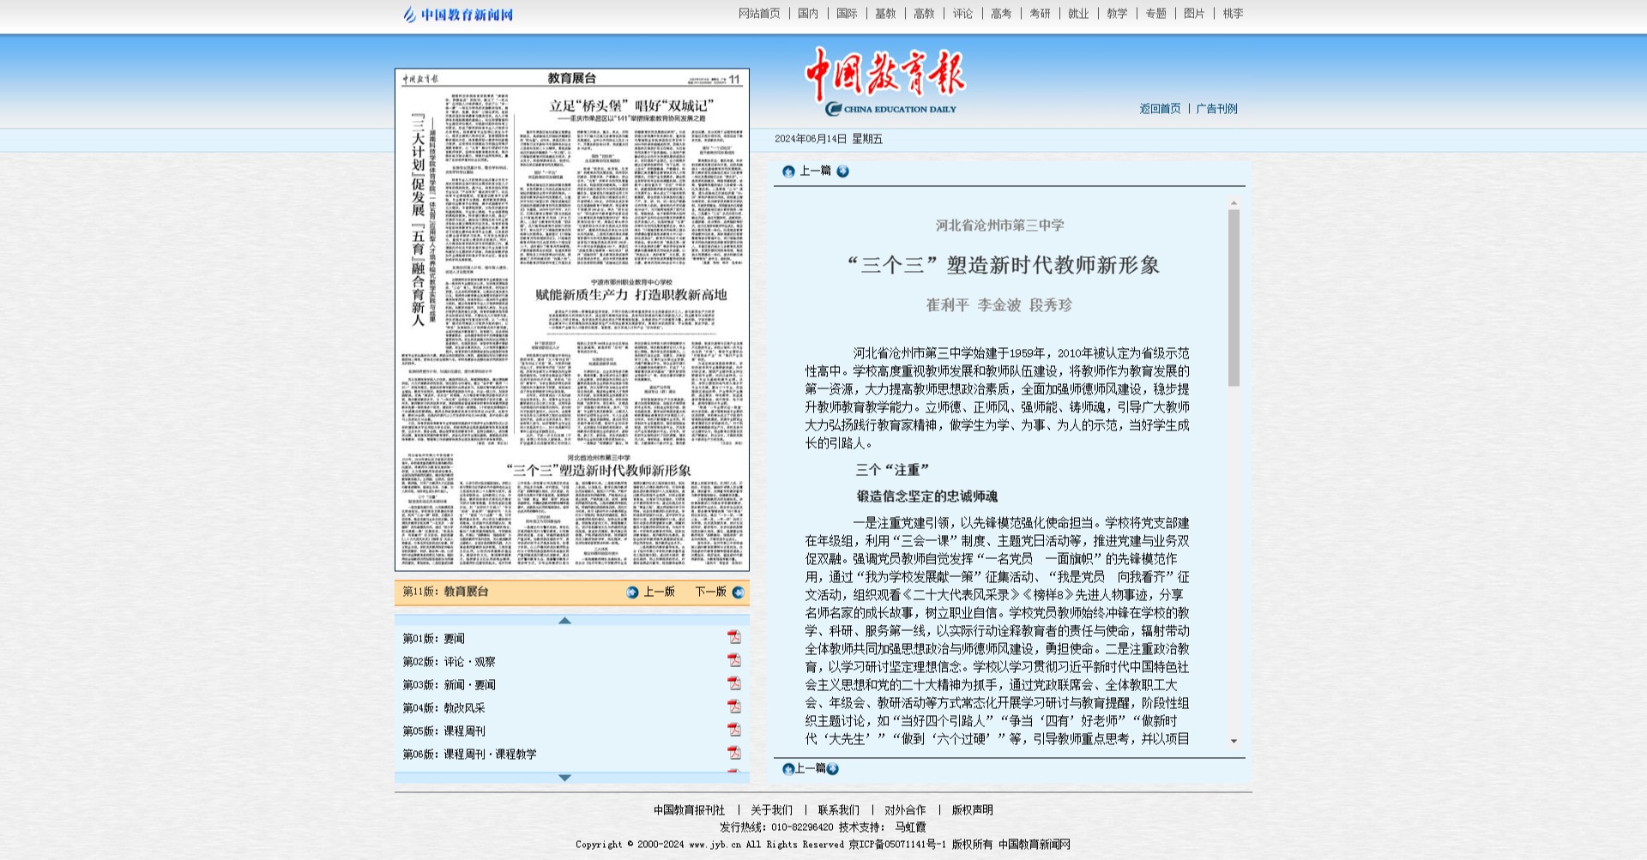
Task: Open PDF icon for 第03版 新闻·要闻
Action: 734,683
